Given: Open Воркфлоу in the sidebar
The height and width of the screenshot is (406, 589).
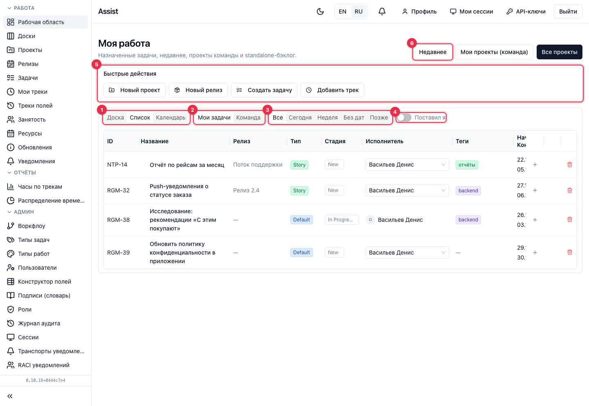Looking at the screenshot, I should point(45,226).
